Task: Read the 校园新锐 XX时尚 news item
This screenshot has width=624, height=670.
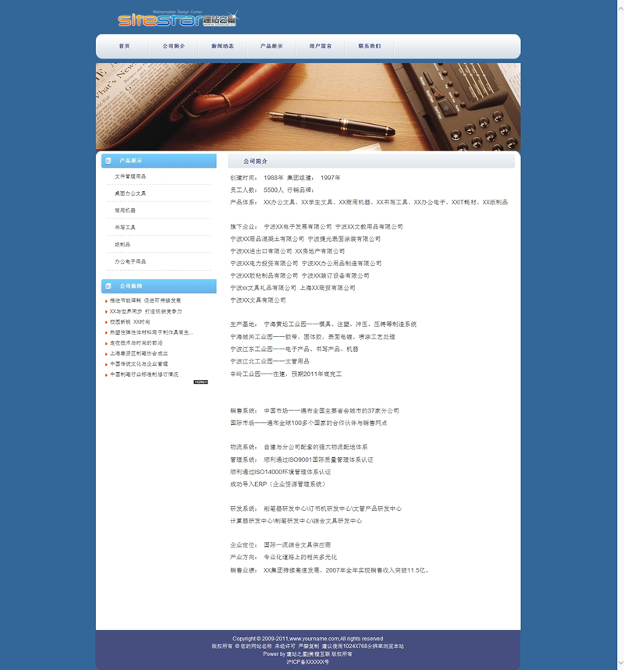Action: tap(130, 321)
